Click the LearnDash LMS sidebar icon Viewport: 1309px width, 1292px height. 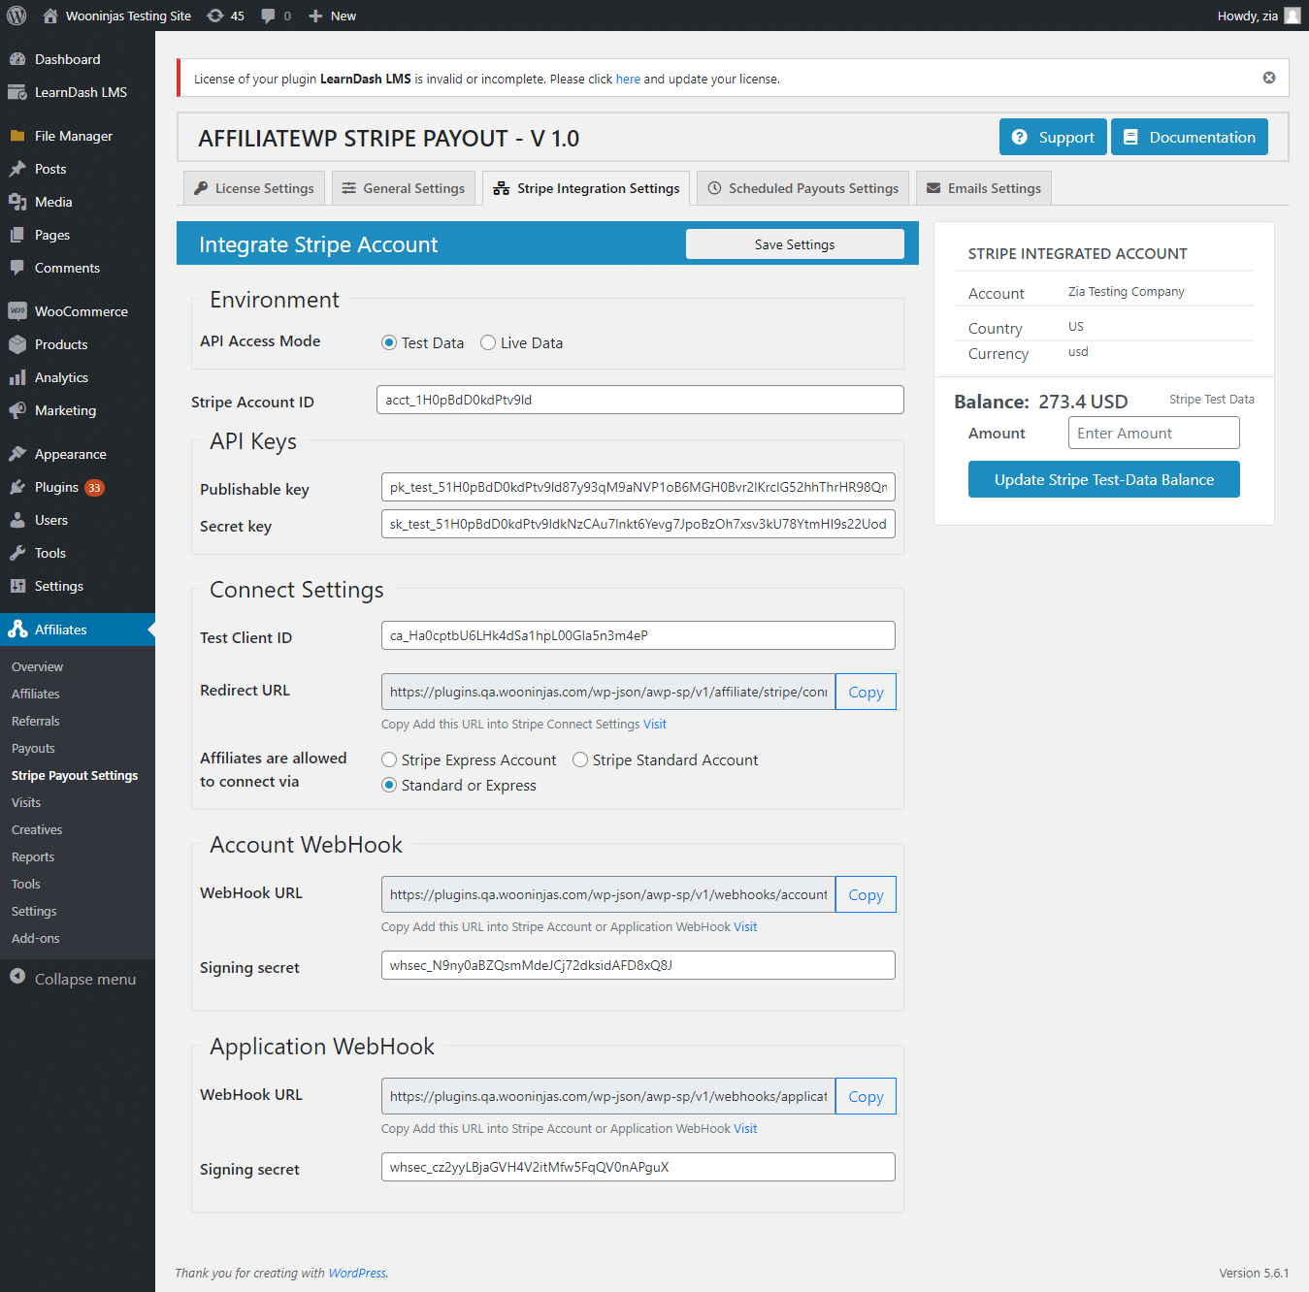click(17, 92)
